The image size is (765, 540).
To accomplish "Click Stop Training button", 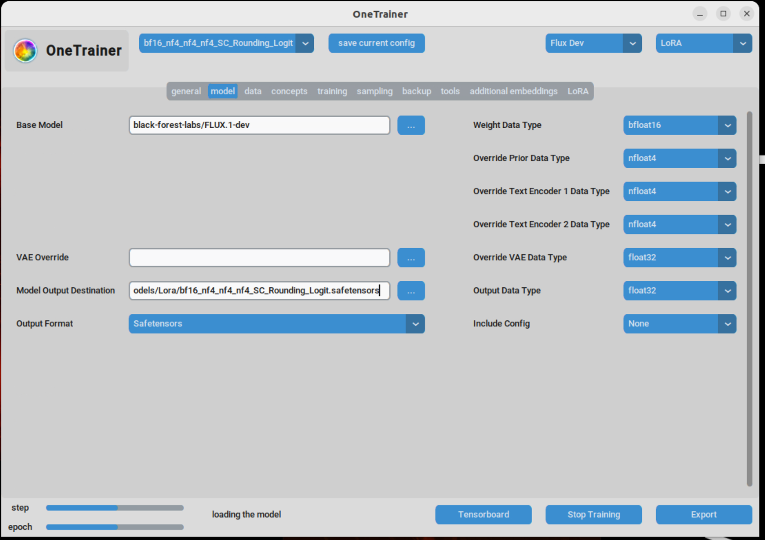I will tap(594, 515).
